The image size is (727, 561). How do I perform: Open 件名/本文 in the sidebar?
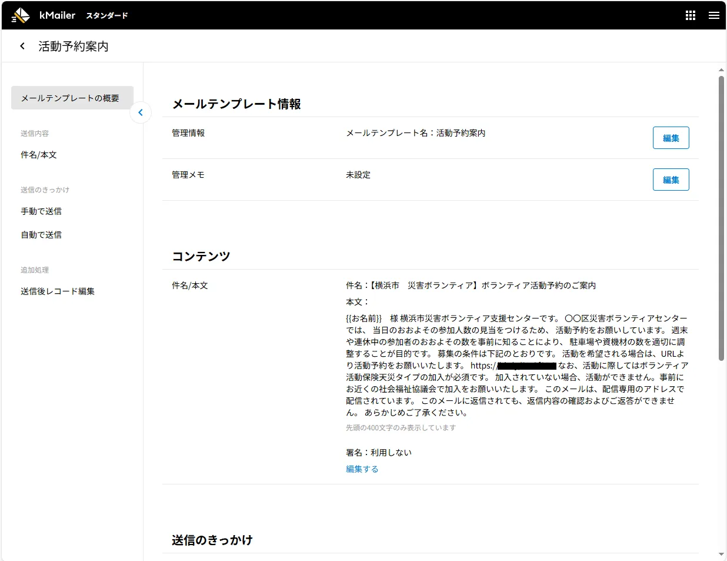39,155
